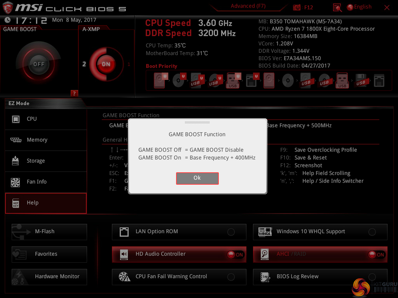
Task: Close the BIOS with the red X
Action: point(387,8)
